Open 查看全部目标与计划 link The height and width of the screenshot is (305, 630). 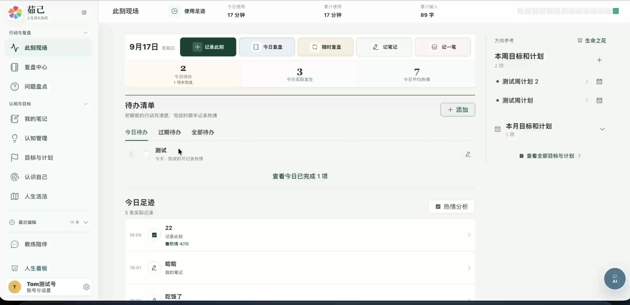pyautogui.click(x=550, y=156)
